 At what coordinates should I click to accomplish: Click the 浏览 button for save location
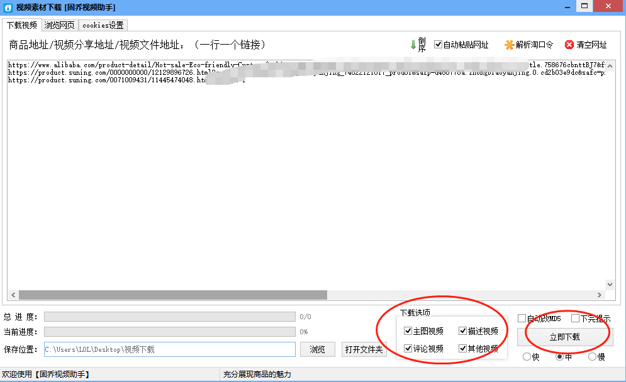click(318, 349)
